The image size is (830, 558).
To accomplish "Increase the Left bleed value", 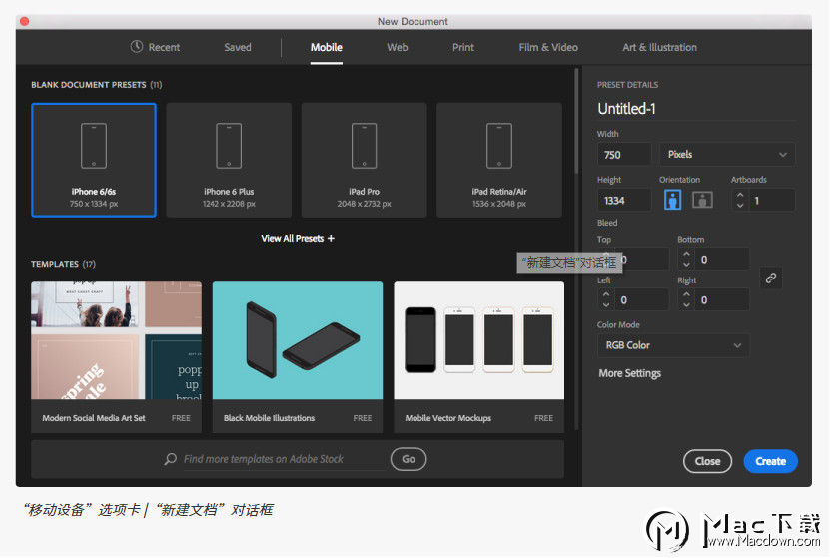I will (x=606, y=295).
